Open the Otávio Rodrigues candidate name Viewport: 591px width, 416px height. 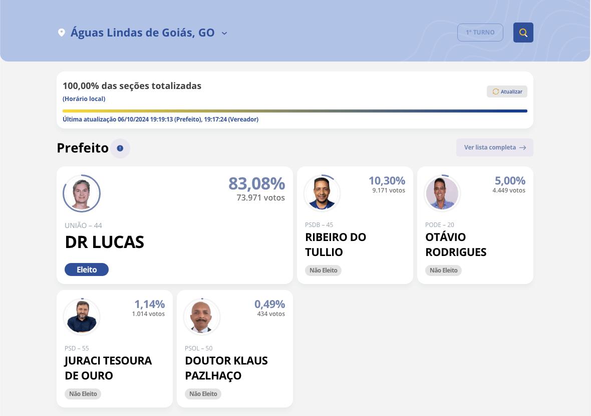click(x=456, y=244)
